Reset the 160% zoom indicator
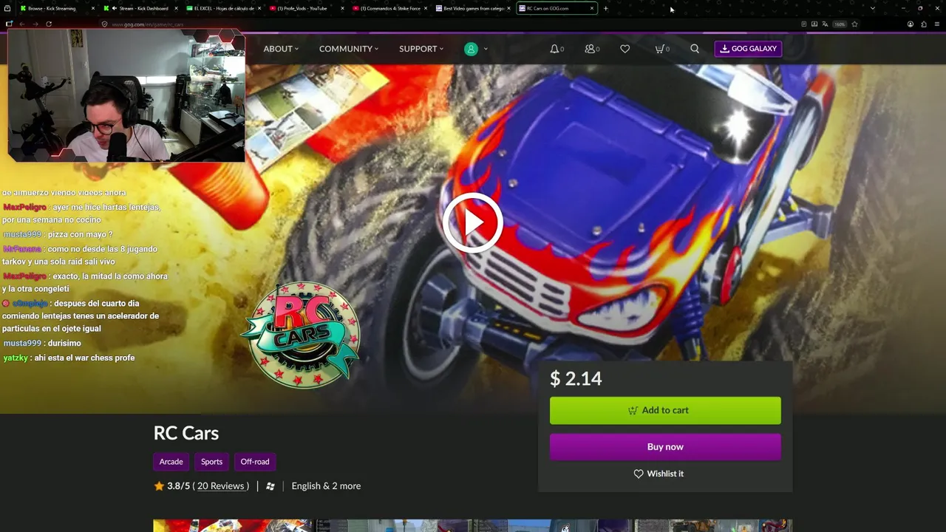946x532 pixels. point(840,24)
